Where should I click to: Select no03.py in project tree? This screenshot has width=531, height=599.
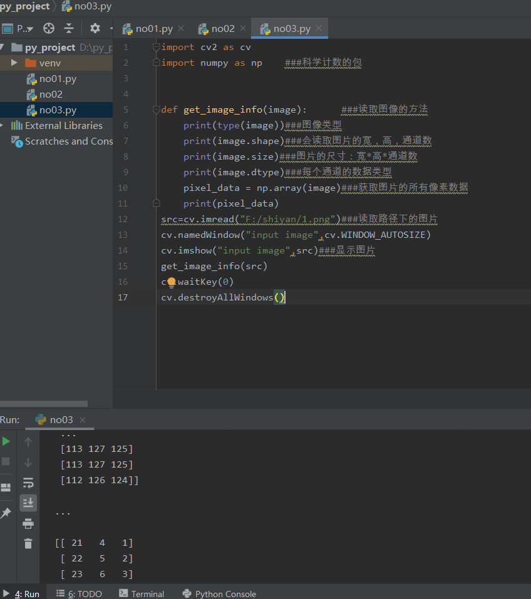(56, 110)
